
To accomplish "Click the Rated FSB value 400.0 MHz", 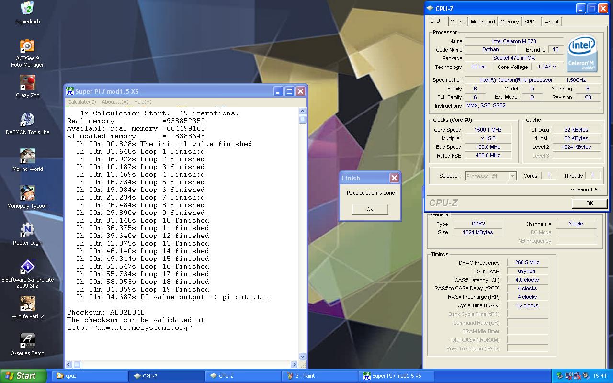I will pos(488,156).
